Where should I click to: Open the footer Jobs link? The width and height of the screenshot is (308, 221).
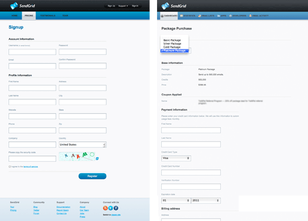pos(82,213)
